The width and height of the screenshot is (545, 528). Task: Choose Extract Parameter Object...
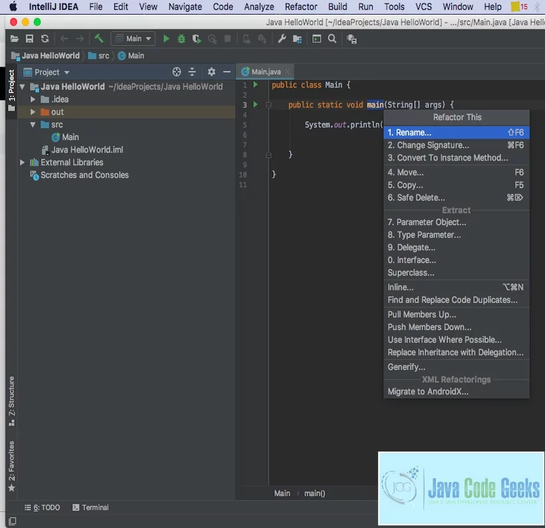(x=456, y=222)
